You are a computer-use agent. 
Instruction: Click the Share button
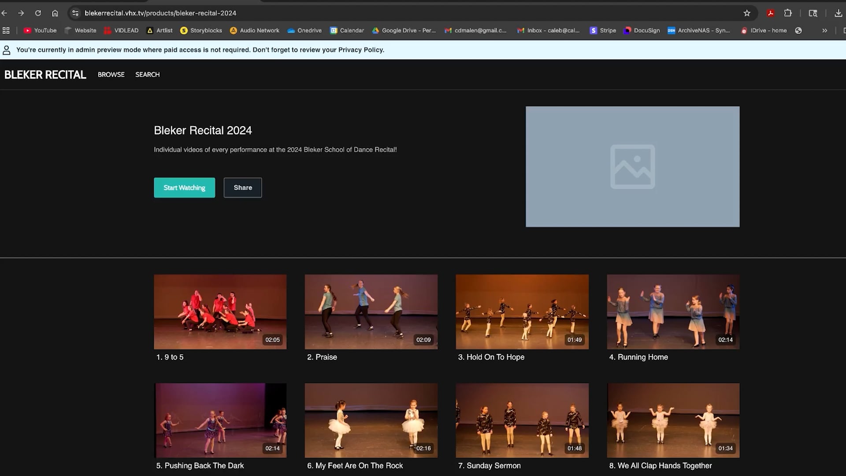[x=242, y=187]
